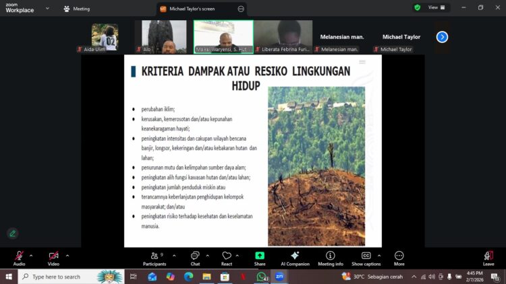506x284 pixels.
Task: Open the annotation pencil tool
Action: [13, 234]
